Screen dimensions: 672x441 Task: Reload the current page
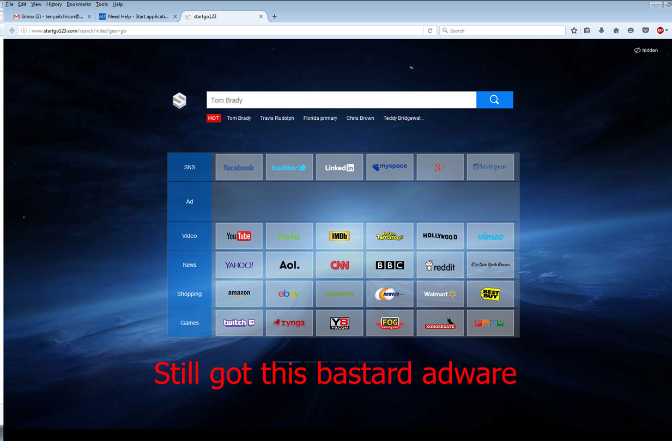point(430,30)
